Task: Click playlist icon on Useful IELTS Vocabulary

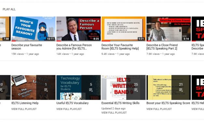Action: (x=91, y=90)
